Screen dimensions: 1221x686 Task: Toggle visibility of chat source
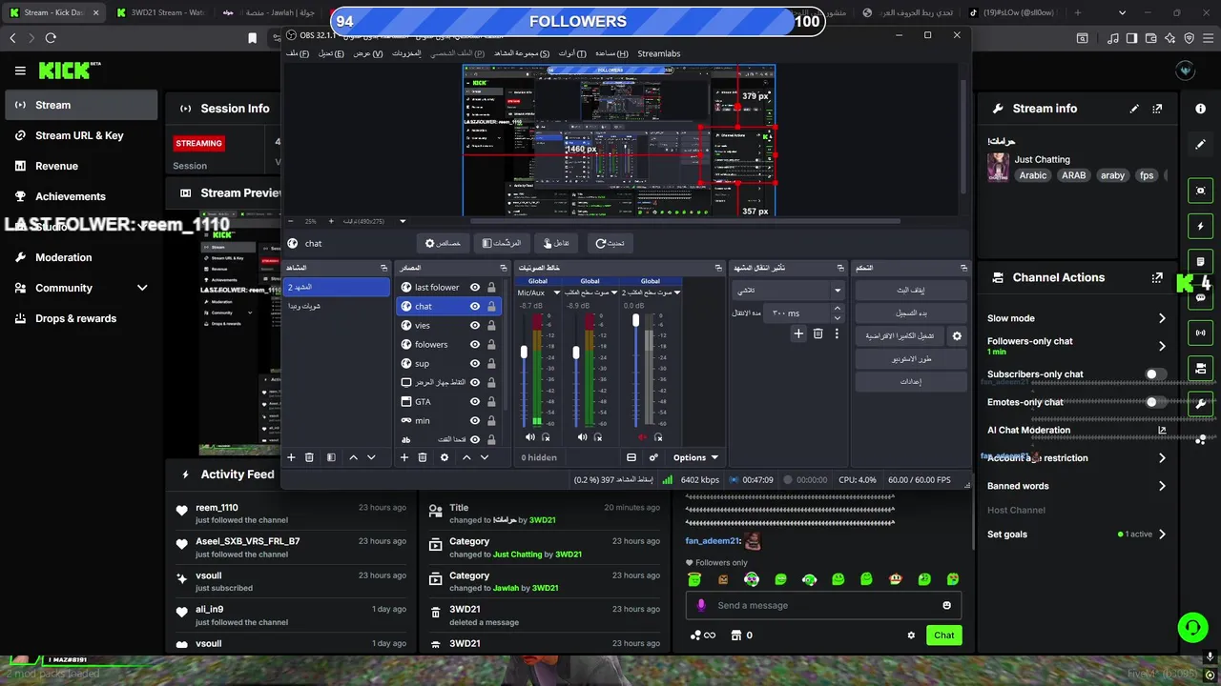tap(475, 306)
